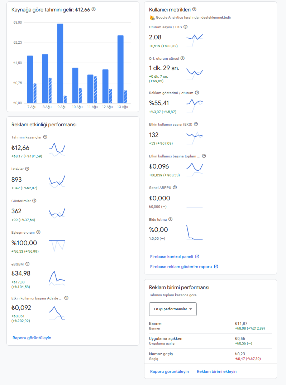Click the Elde tutma sparkline chart
This screenshot has height=385, width=286.
195,232
